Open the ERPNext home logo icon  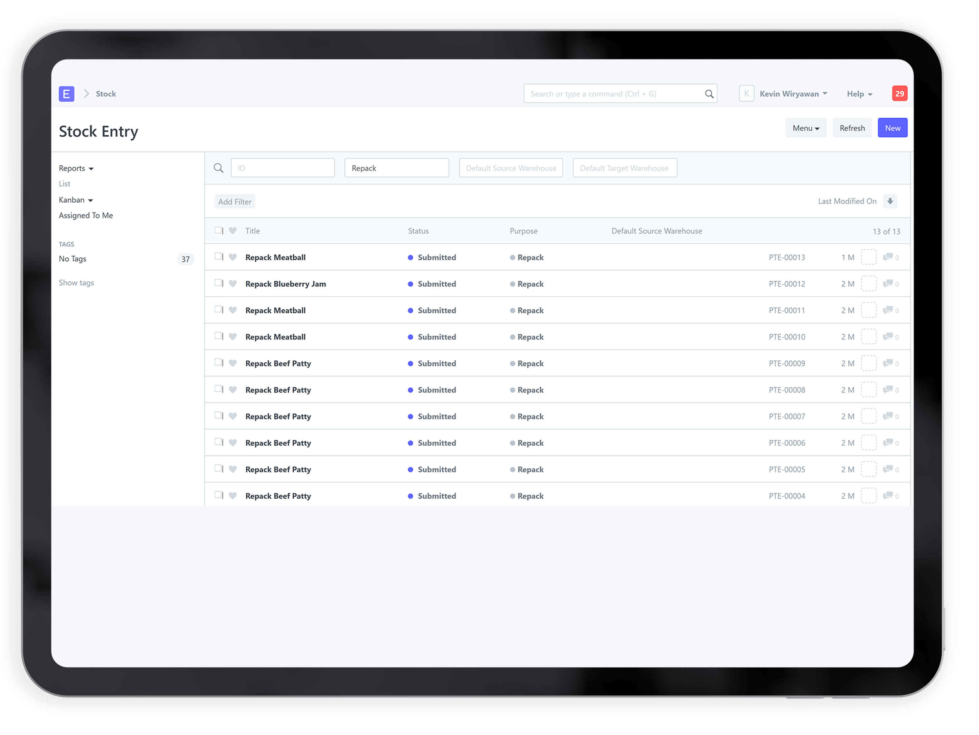(66, 94)
